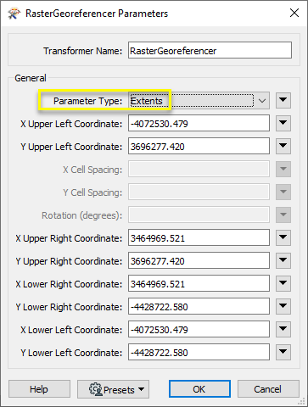
Task: Click the Cancel button
Action: tap(268, 389)
